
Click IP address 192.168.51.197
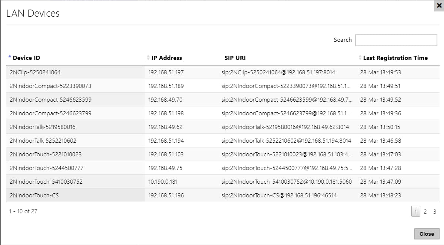pyautogui.click(x=166, y=72)
